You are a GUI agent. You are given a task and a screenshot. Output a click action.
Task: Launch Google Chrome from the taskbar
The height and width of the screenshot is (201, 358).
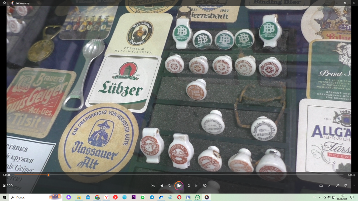click(97, 197)
